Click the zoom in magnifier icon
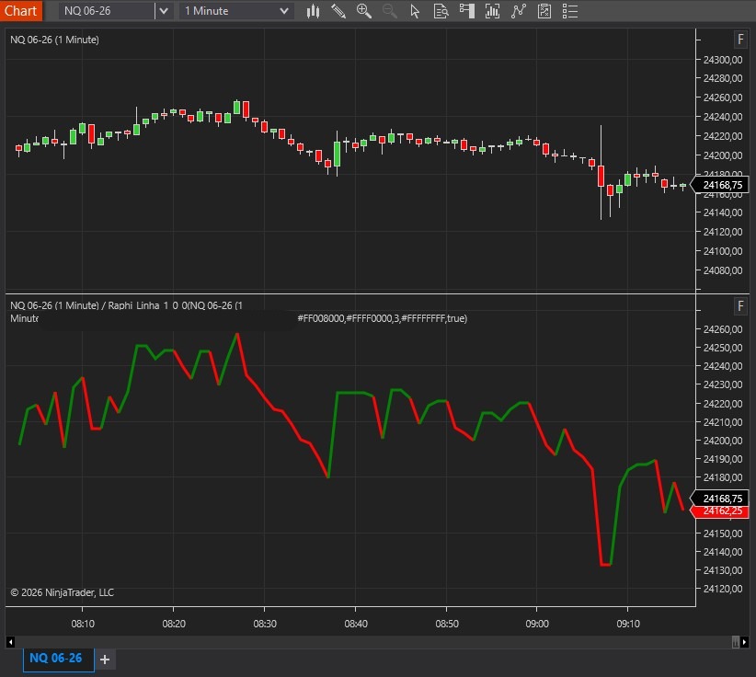The width and height of the screenshot is (756, 677). (x=364, y=11)
